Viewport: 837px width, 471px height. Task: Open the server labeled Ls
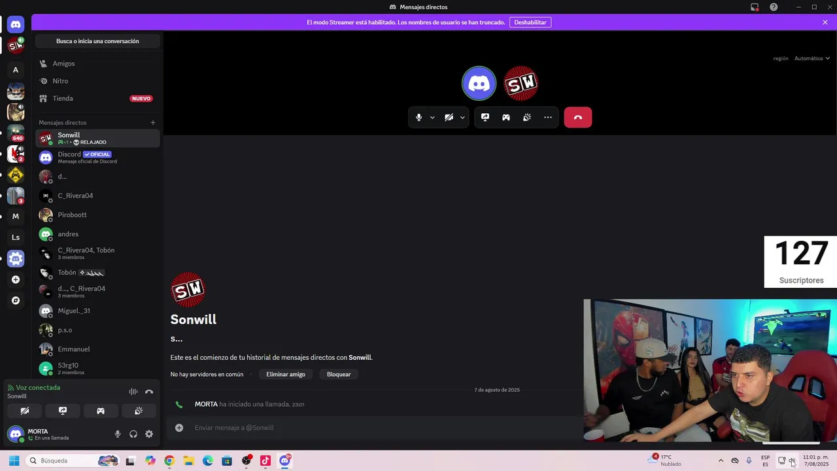16,237
